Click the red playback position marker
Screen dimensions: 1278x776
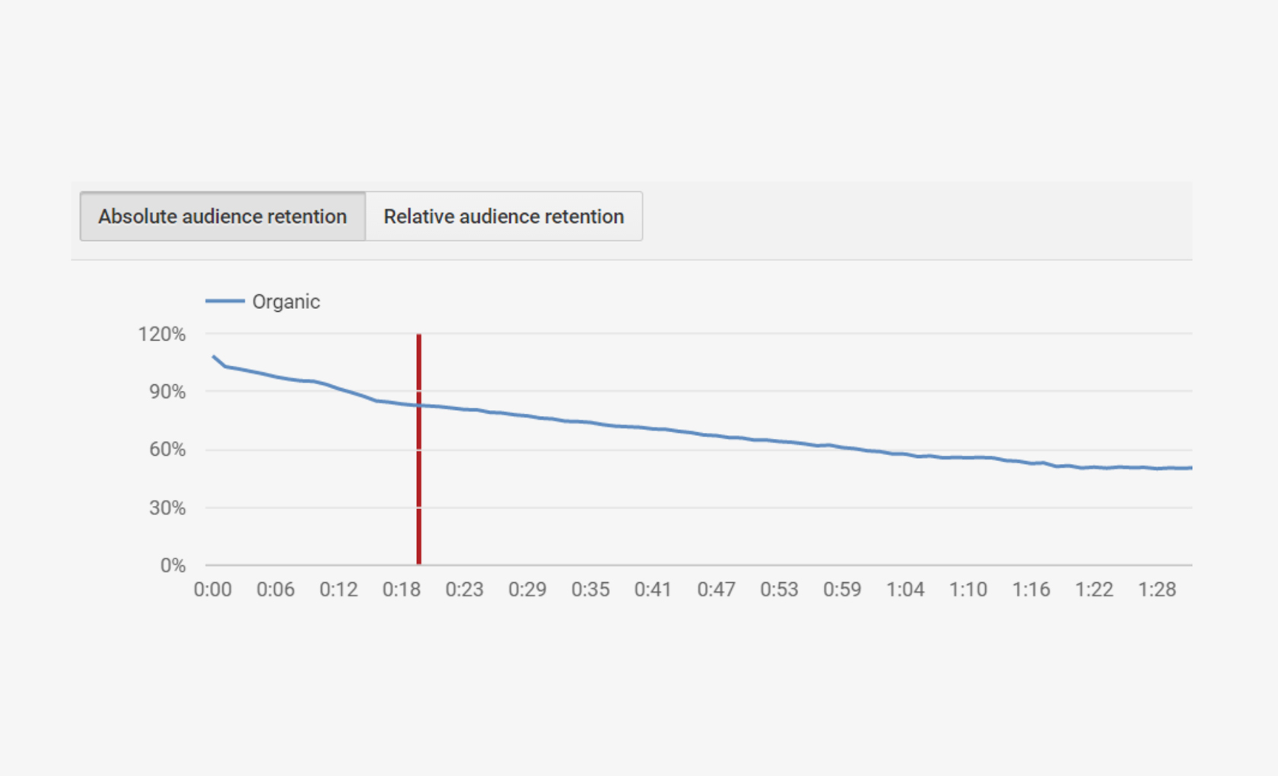[418, 449]
